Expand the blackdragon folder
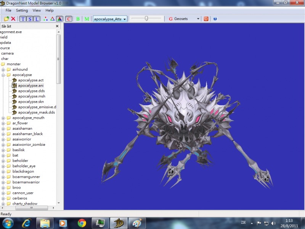Image resolution: width=305 pixels, height=229 pixels. coord(3,172)
